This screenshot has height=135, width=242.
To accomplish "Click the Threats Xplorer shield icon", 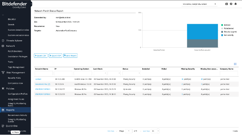I will click(x=3, y=40).
